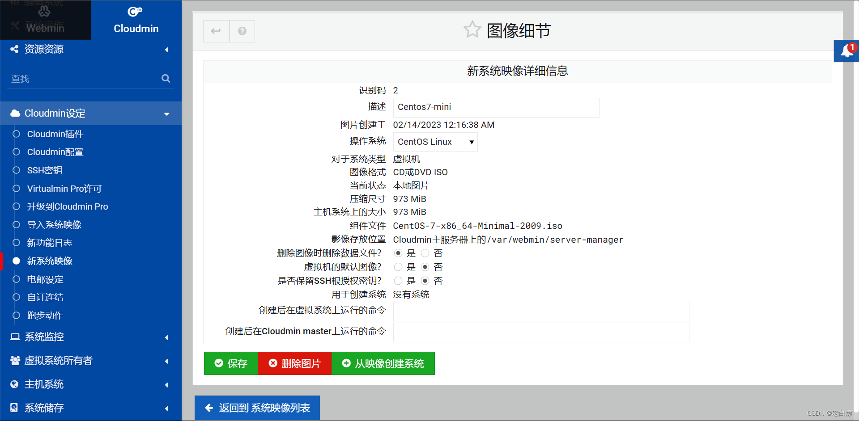Open the Cloudmin logo icon
Image resolution: width=859 pixels, height=421 pixels.
[x=135, y=12]
